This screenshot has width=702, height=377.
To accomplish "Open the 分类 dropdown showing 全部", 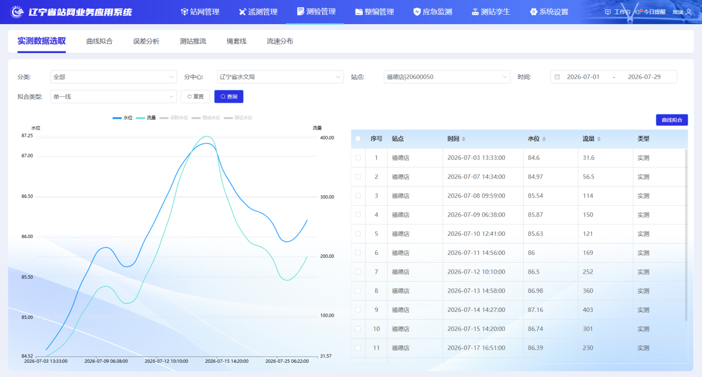I will pos(113,77).
